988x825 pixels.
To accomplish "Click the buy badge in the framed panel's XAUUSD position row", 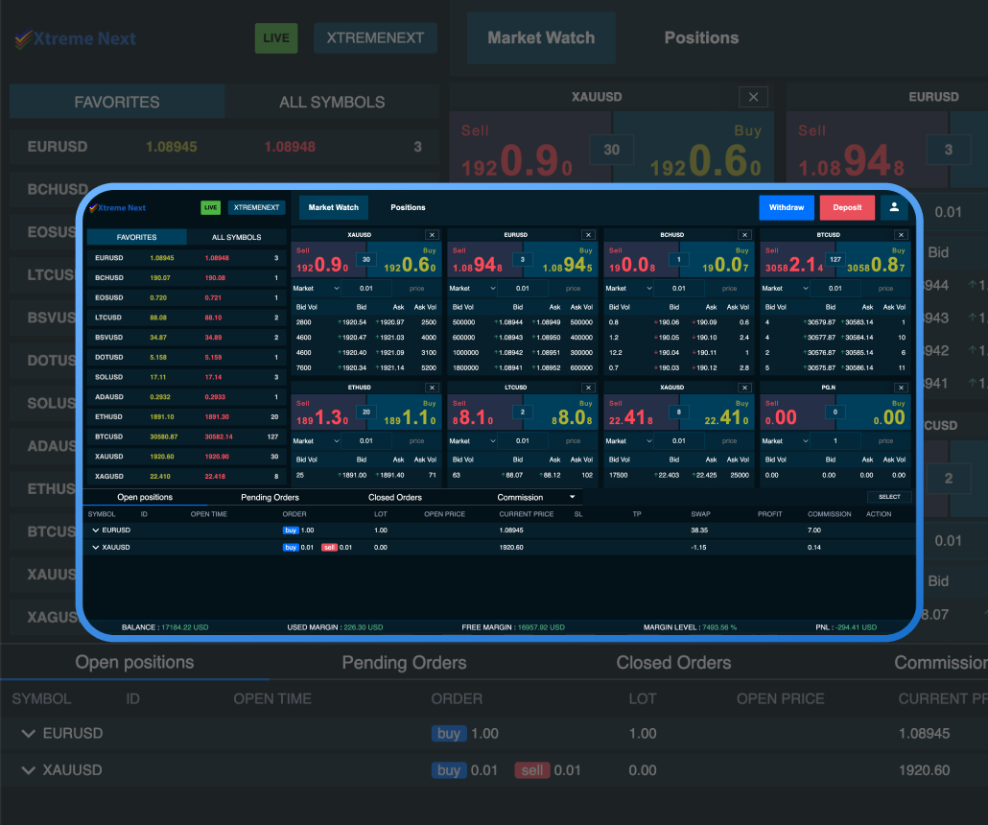I will pyautogui.click(x=291, y=548).
